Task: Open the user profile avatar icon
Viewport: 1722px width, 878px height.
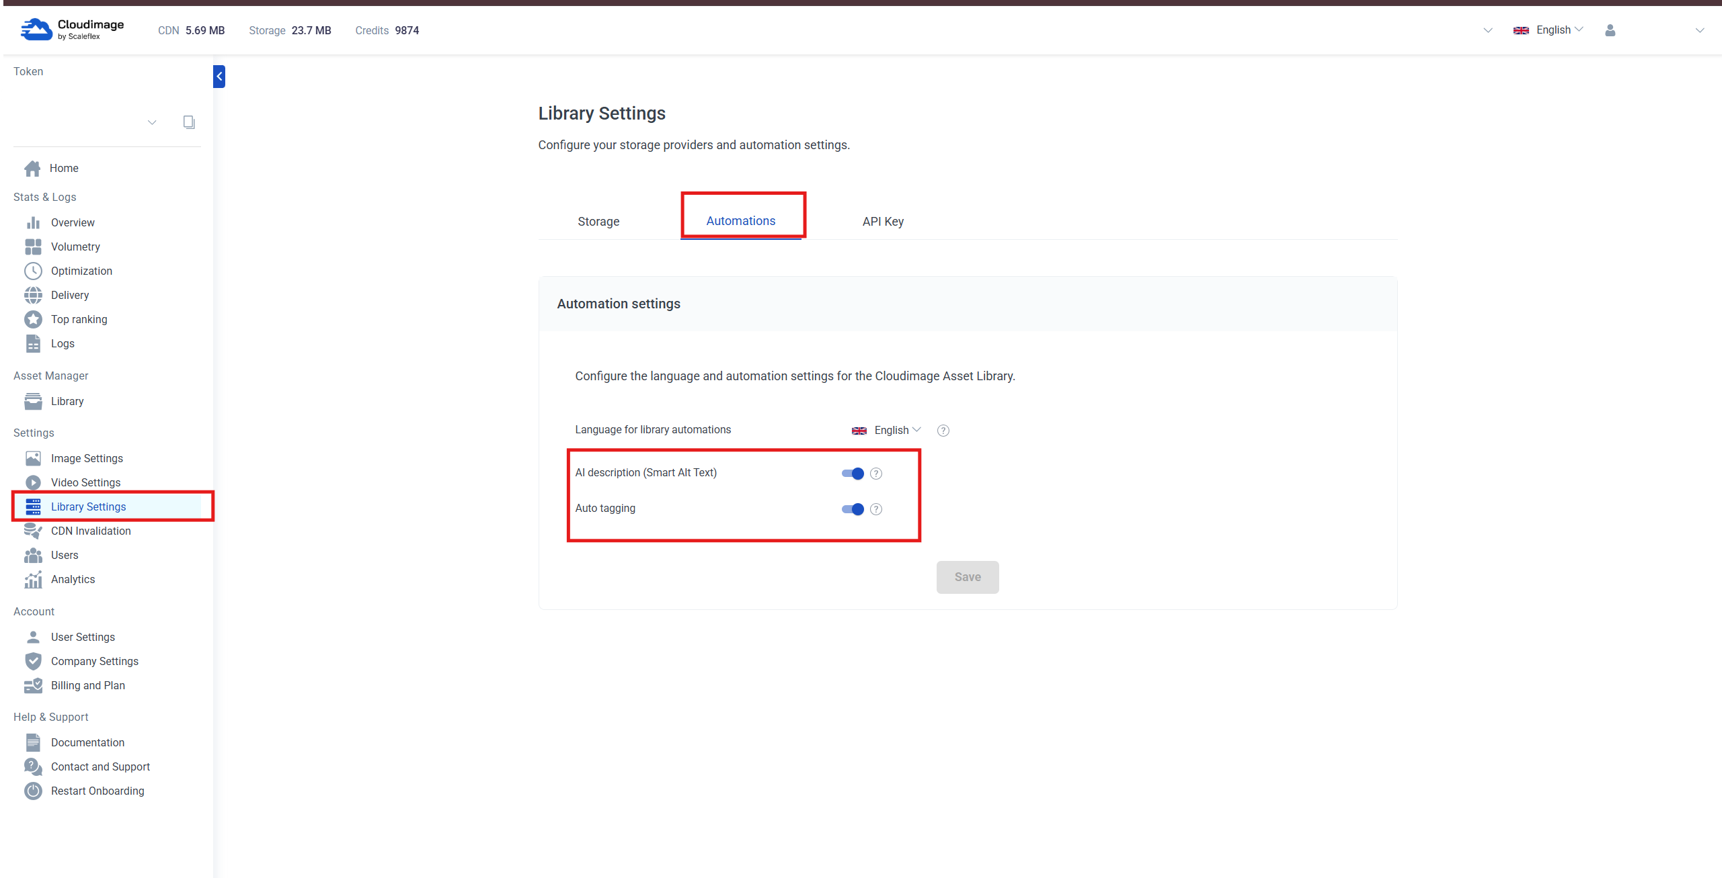Action: click(1610, 30)
